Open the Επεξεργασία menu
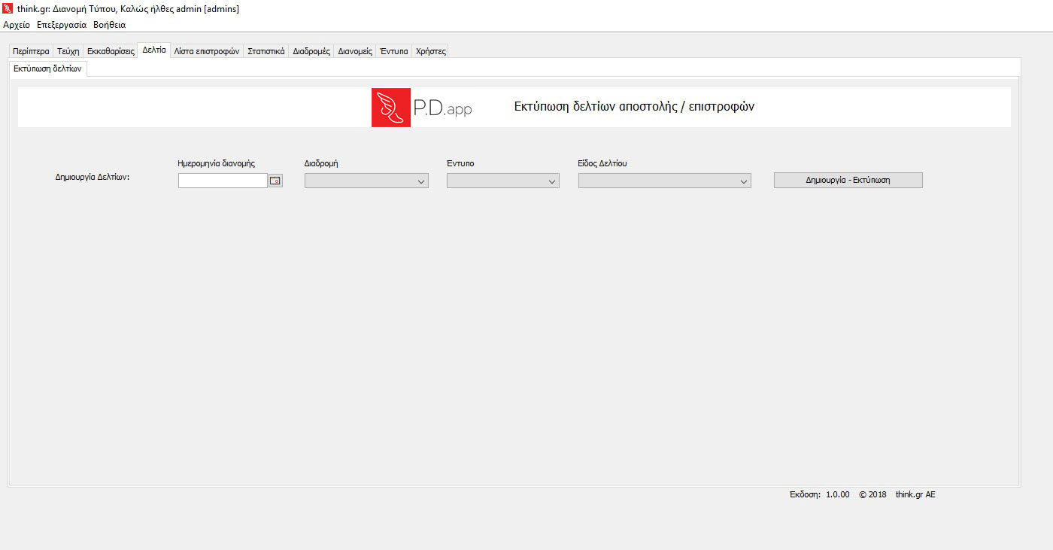The image size is (1053, 550). 62,25
